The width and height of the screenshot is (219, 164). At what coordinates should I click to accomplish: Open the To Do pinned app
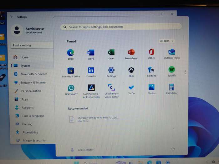(131, 90)
